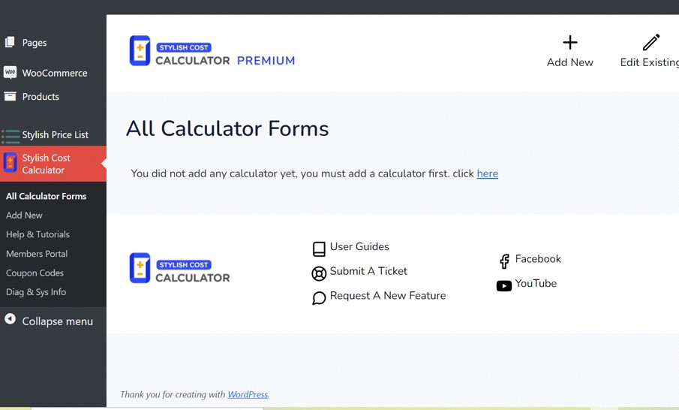
Task: Open the Stylish Cost Calculator menu
Action: coord(53,164)
